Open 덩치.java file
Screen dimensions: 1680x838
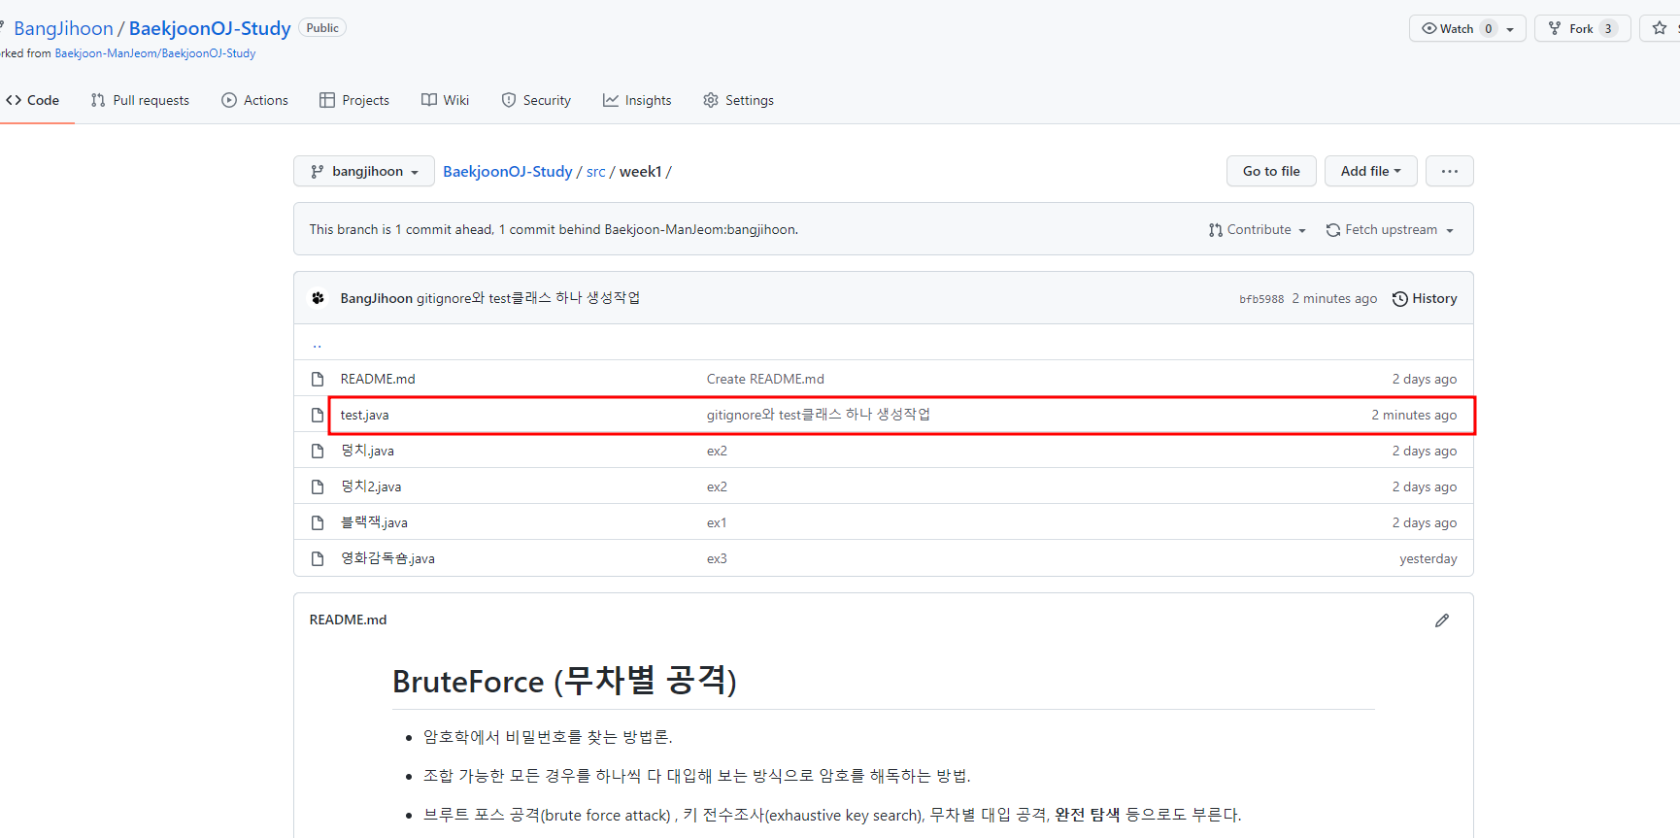[367, 451]
